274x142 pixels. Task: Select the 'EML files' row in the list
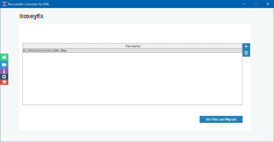click(x=132, y=51)
